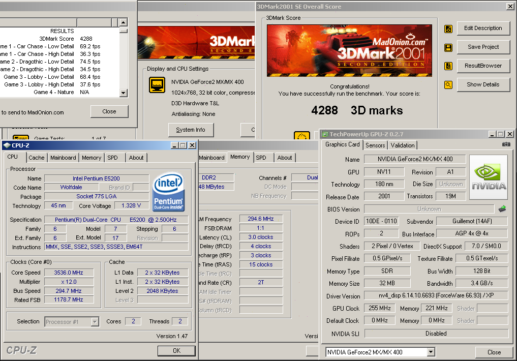Click the Rated FSB value 1178.7 MHz

69,299
